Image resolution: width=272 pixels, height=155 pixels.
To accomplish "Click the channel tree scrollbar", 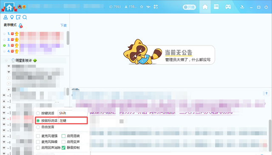I will pos(68,92).
